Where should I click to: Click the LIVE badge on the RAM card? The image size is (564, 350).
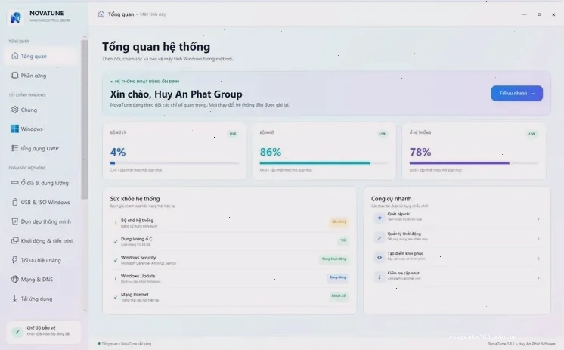click(383, 134)
